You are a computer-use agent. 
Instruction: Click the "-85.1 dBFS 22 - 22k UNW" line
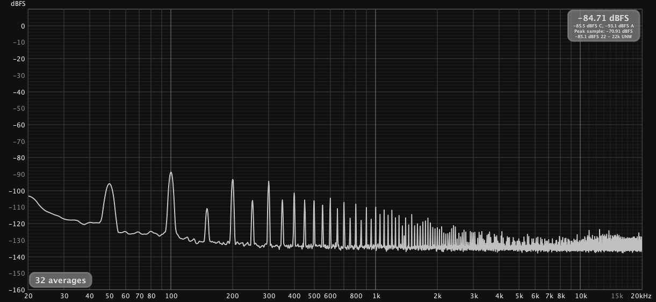603,37
